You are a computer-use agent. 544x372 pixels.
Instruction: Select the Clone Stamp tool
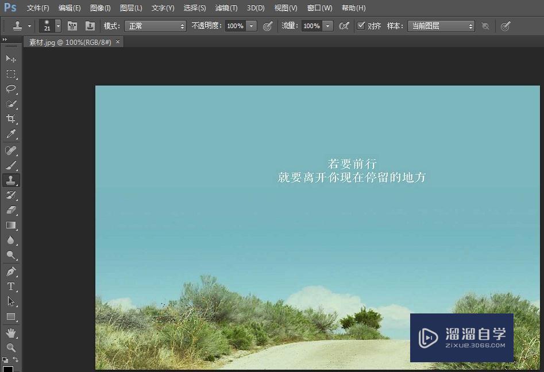(x=10, y=180)
